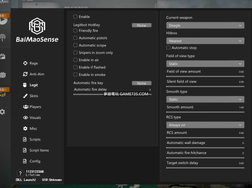Toggle the Automatic pistols checkbox

point(75,38)
